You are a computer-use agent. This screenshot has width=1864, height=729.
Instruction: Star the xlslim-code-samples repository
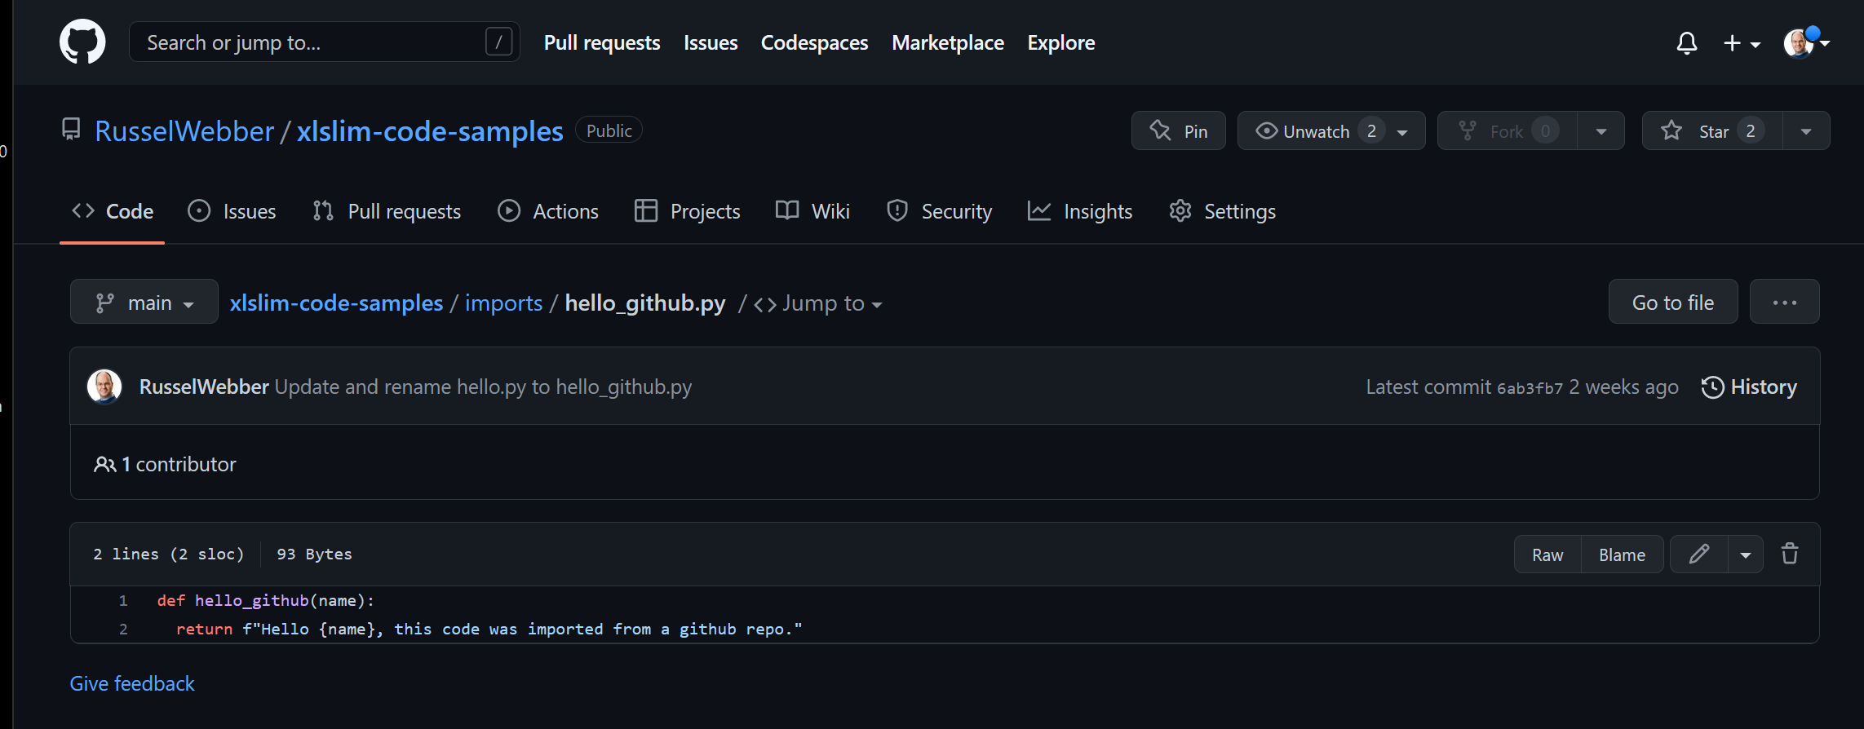[x=1712, y=131]
